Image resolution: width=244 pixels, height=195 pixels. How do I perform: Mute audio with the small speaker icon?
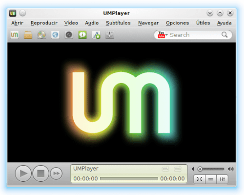[193, 169]
